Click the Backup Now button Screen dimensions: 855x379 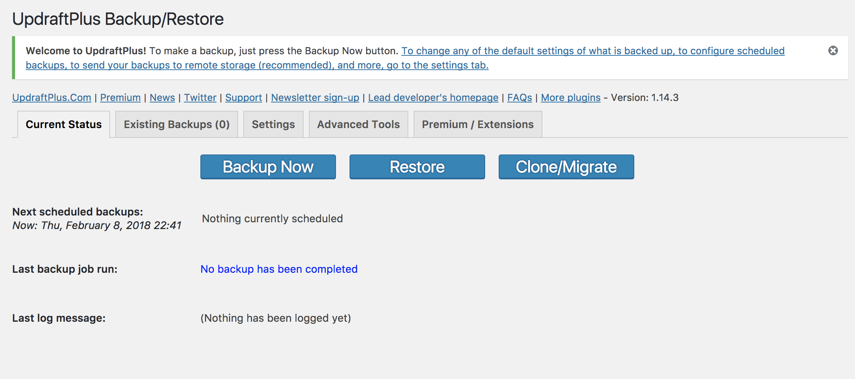pyautogui.click(x=268, y=167)
